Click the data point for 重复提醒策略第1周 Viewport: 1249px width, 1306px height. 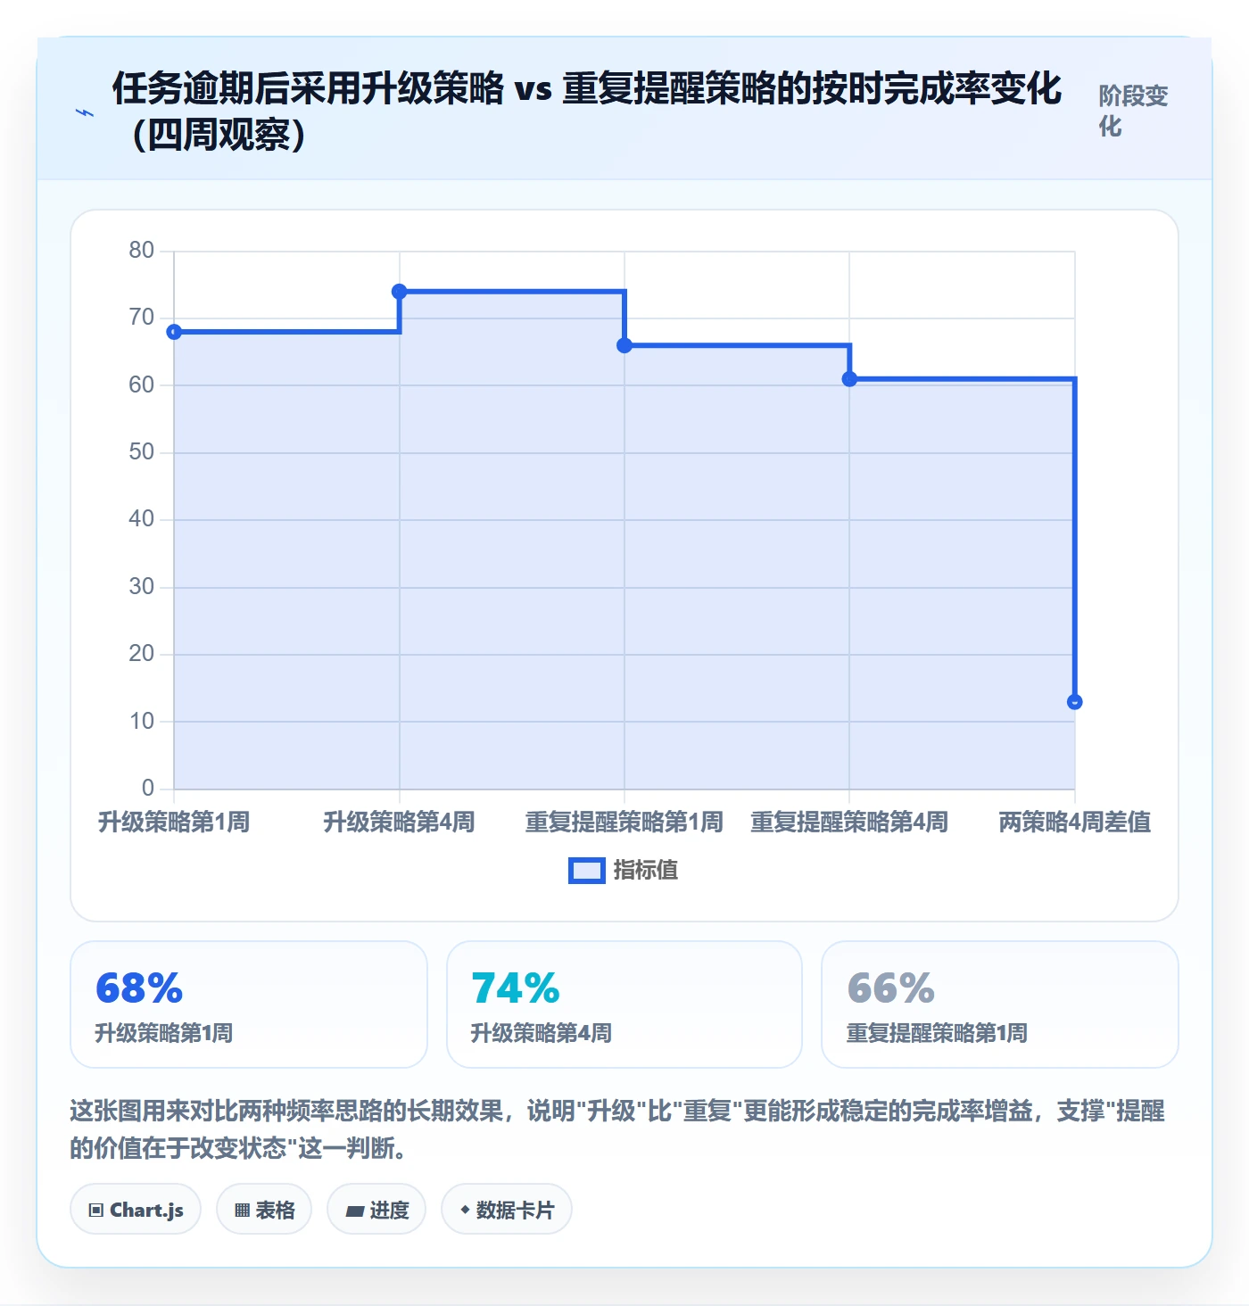pyautogui.click(x=624, y=345)
